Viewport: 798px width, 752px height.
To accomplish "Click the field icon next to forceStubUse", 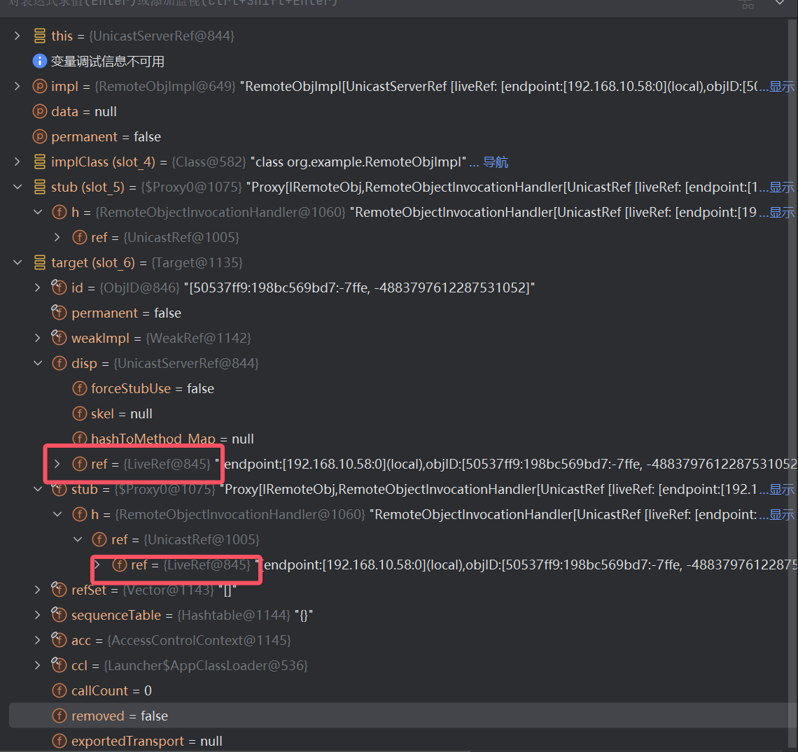I will [x=80, y=389].
